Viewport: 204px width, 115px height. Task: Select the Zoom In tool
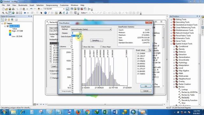tap(3, 13)
